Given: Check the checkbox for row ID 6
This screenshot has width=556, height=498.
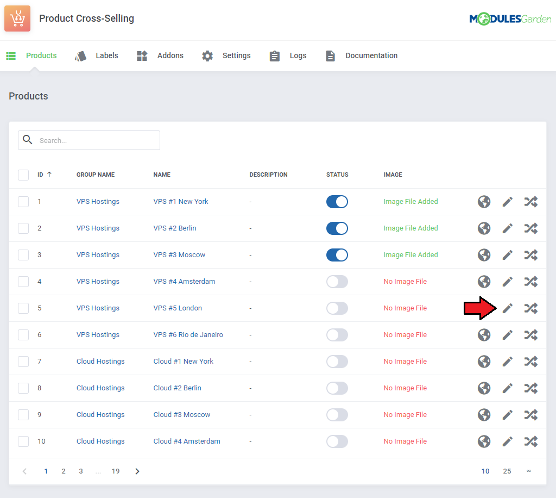Looking at the screenshot, I should click(x=23, y=335).
